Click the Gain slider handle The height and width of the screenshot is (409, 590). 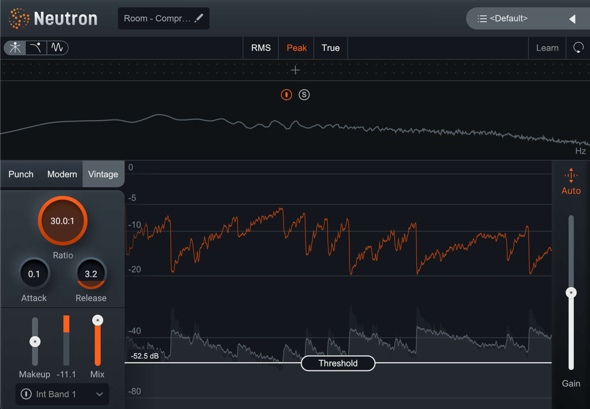click(571, 293)
